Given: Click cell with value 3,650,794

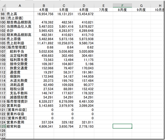Looking at the screenshot, I should pos(64,126).
